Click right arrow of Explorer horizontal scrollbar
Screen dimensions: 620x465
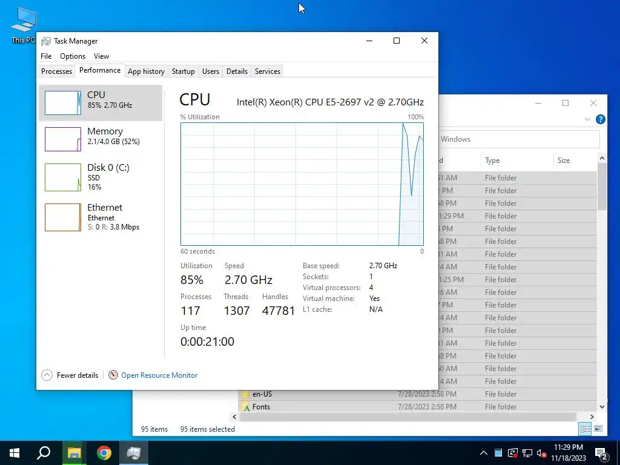592,417
